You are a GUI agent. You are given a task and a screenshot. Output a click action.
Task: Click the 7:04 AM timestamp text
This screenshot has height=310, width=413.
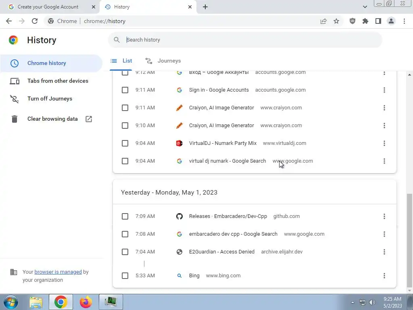145,252
